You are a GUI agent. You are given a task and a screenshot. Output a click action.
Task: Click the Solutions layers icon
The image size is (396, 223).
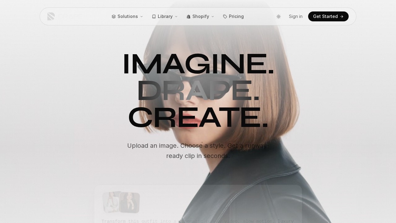114,16
